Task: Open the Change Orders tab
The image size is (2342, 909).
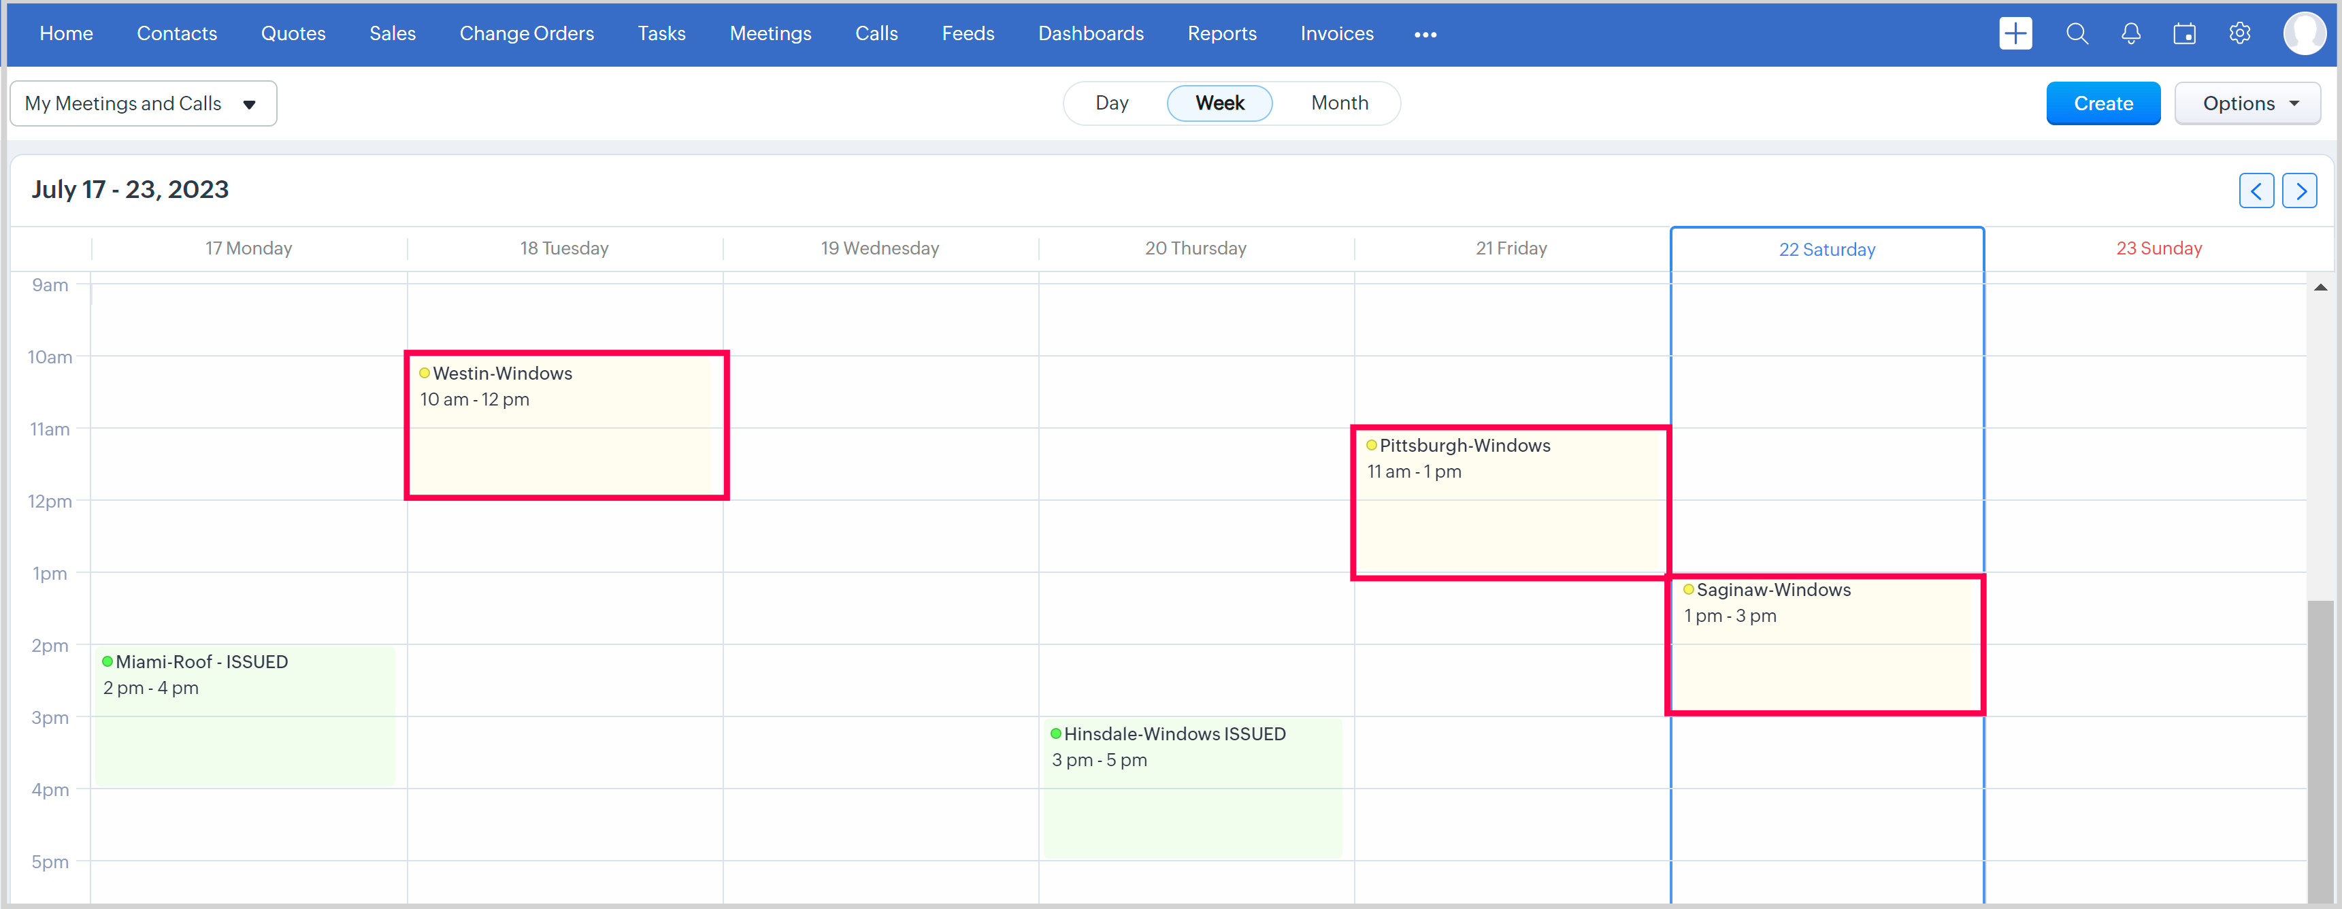Action: pyautogui.click(x=527, y=33)
